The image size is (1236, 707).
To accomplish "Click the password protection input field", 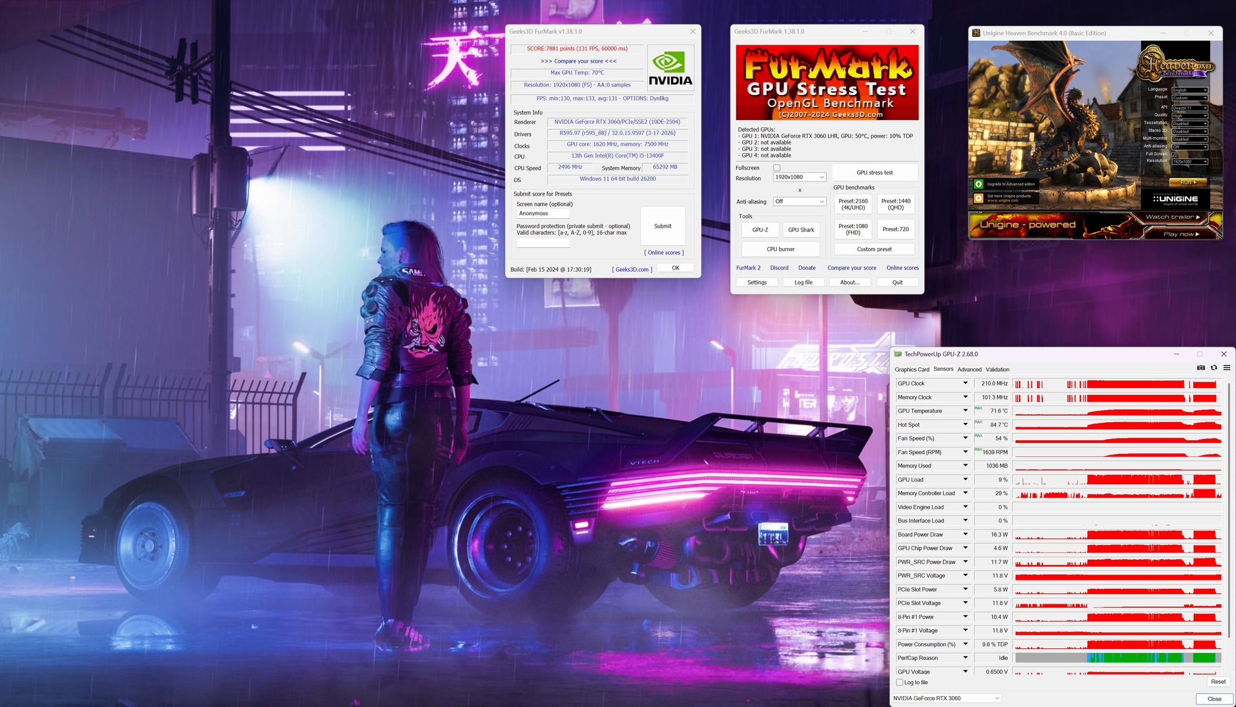I will [543, 243].
